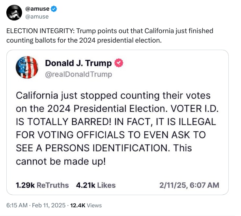This screenshot has height=216, width=241.
Task: Open the @amuse stormtrooper profile avatar
Action: tap(14, 13)
